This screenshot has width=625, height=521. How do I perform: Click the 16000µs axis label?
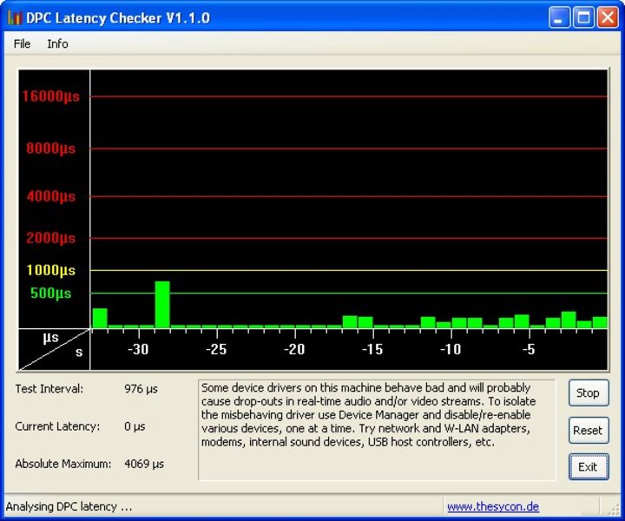(x=50, y=96)
